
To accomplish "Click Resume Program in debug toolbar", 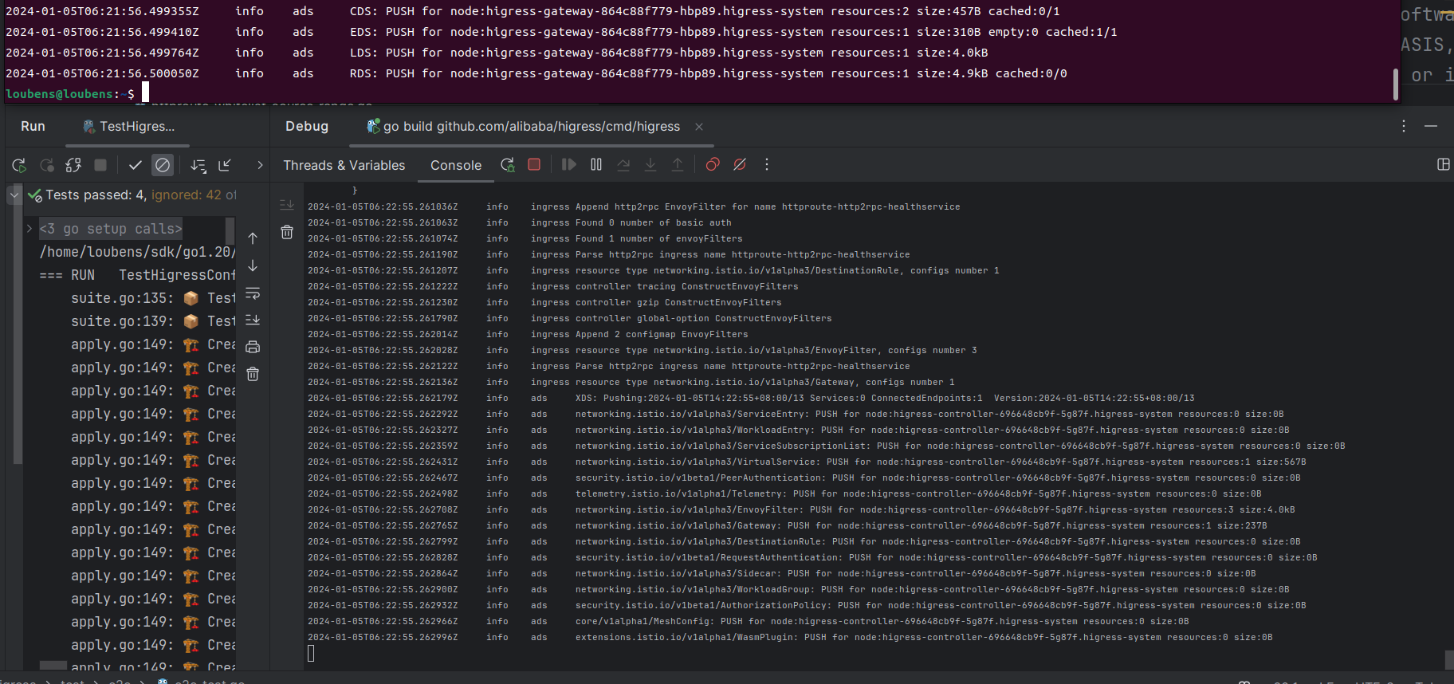I will pos(568,164).
